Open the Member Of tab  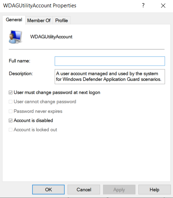(x=39, y=20)
